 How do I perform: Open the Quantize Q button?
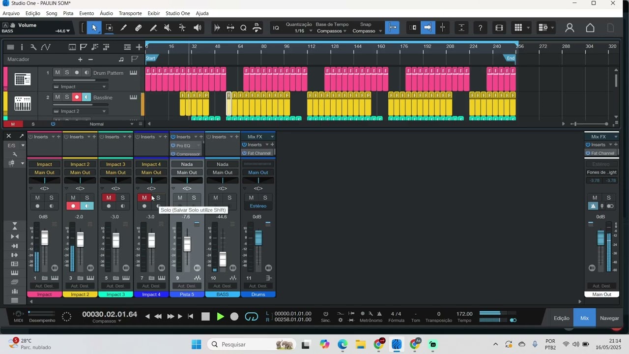[x=243, y=28]
